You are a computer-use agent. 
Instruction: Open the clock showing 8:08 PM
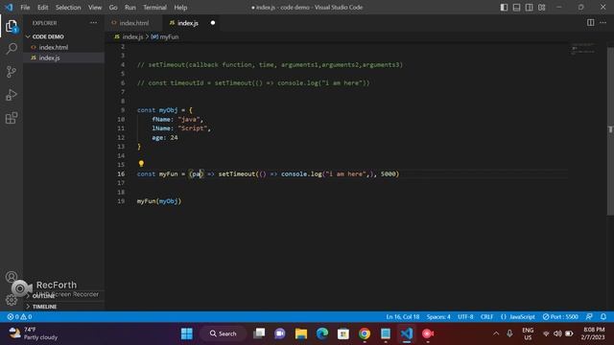point(593,333)
